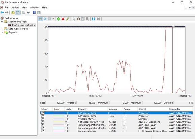The image size is (195, 139).
Task: Click the red X Delete counter icon
Action: pos(63,19)
